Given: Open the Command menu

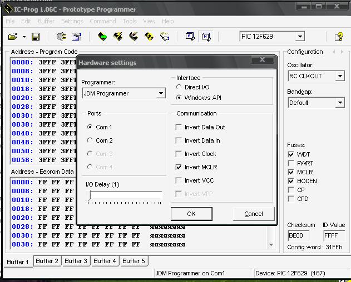Looking at the screenshot, I should coord(103,21).
